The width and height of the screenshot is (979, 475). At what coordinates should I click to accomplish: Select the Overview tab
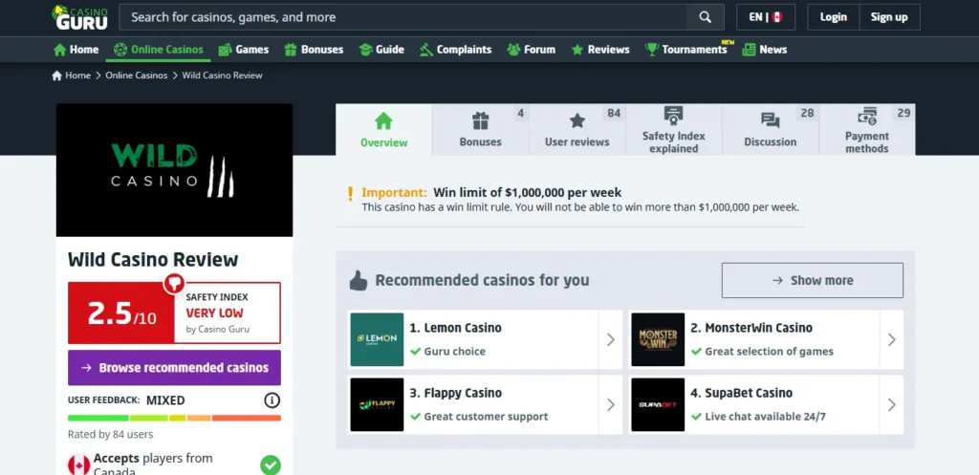383,130
